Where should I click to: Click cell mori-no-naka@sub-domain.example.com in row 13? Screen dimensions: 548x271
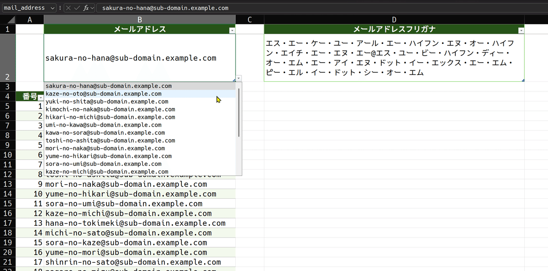[140, 184]
